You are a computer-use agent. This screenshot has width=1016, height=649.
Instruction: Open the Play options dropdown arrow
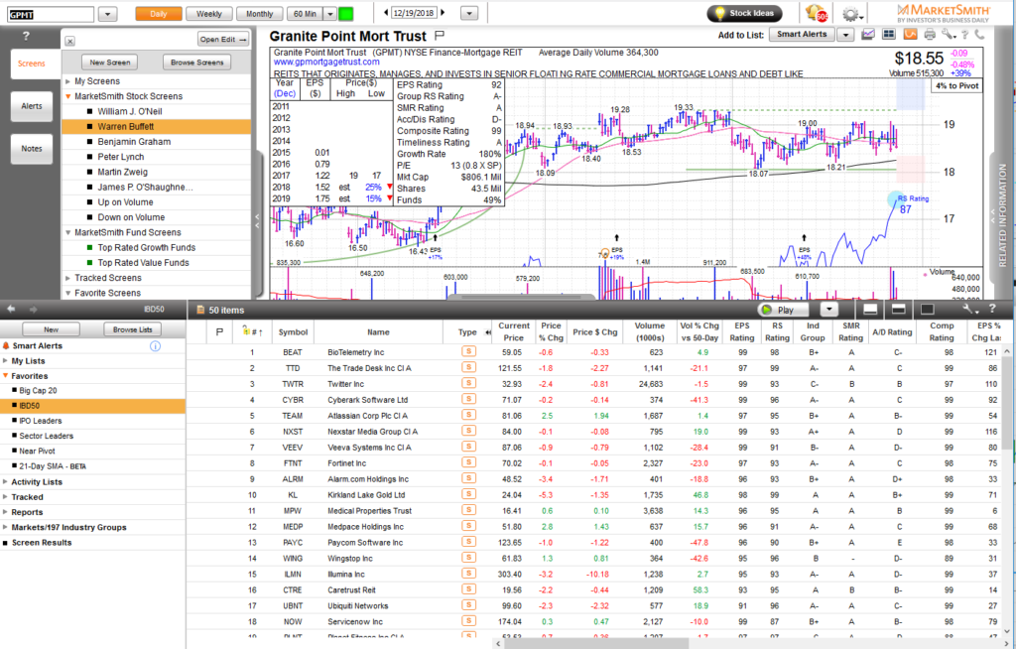[829, 310]
